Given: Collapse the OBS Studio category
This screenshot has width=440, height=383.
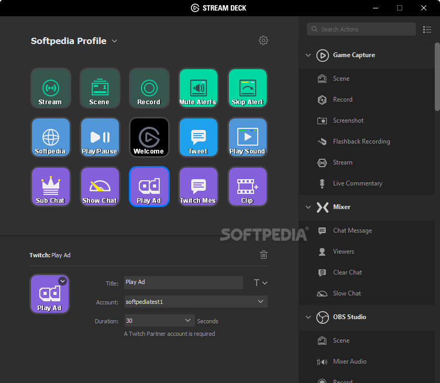Looking at the screenshot, I should [308, 317].
